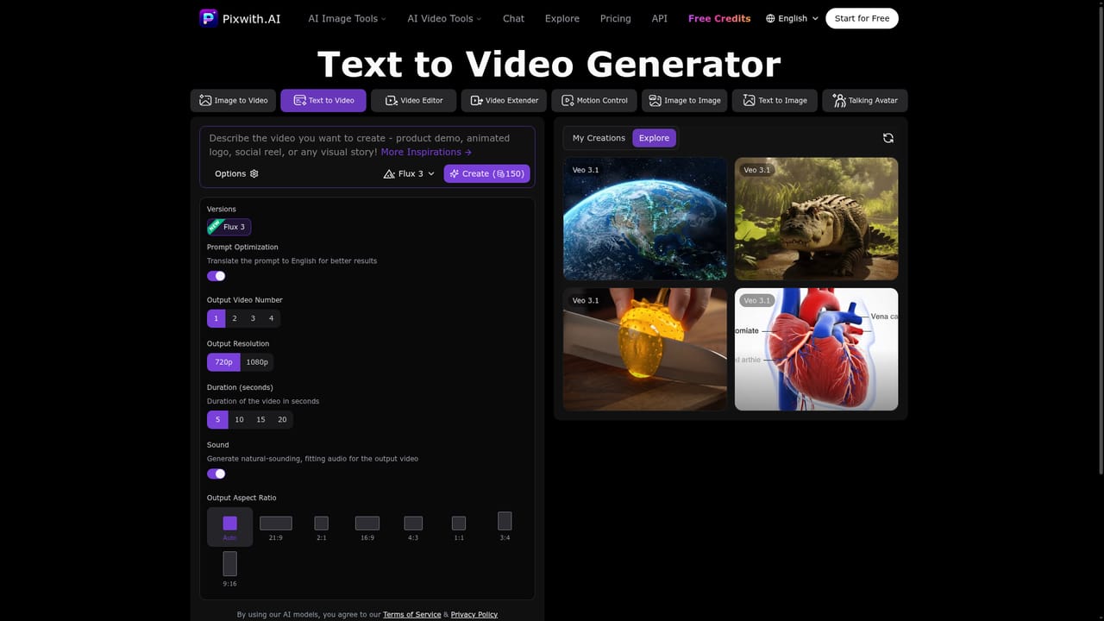Click the video description prompt field

click(367, 145)
